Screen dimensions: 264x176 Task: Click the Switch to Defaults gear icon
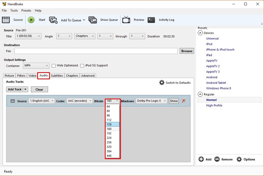(x=162, y=83)
